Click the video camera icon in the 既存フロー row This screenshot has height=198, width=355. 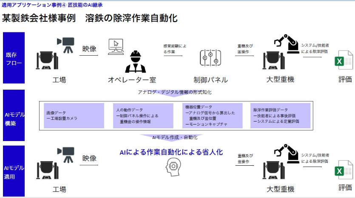click(x=66, y=44)
